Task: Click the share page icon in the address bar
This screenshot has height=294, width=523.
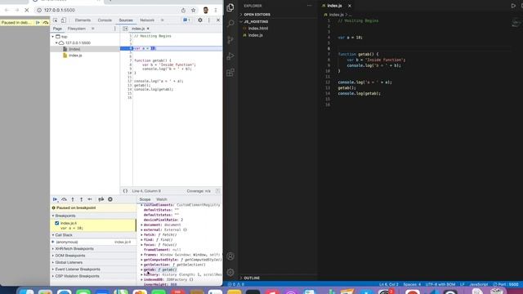Action: (183, 11)
